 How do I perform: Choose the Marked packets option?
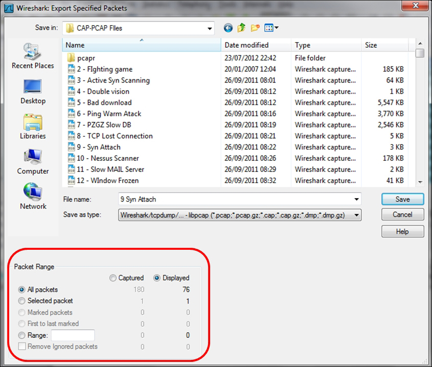22,312
